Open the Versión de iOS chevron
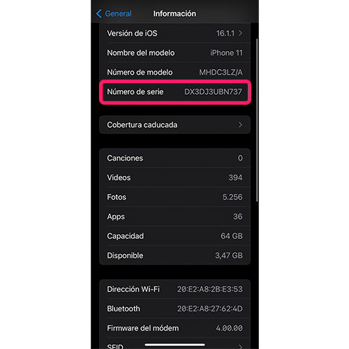The height and width of the screenshot is (349, 349). click(240, 34)
